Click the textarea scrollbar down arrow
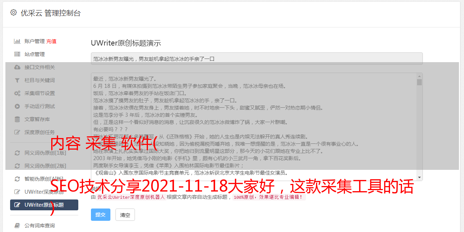The image size is (464, 232). pos(419,177)
